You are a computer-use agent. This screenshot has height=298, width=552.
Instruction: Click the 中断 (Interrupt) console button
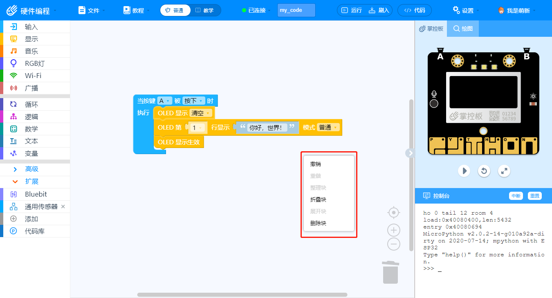[x=516, y=196]
